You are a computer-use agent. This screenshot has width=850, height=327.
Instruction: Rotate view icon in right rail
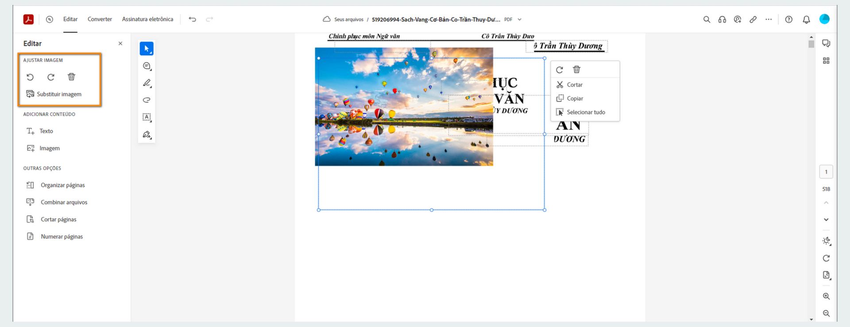click(826, 258)
